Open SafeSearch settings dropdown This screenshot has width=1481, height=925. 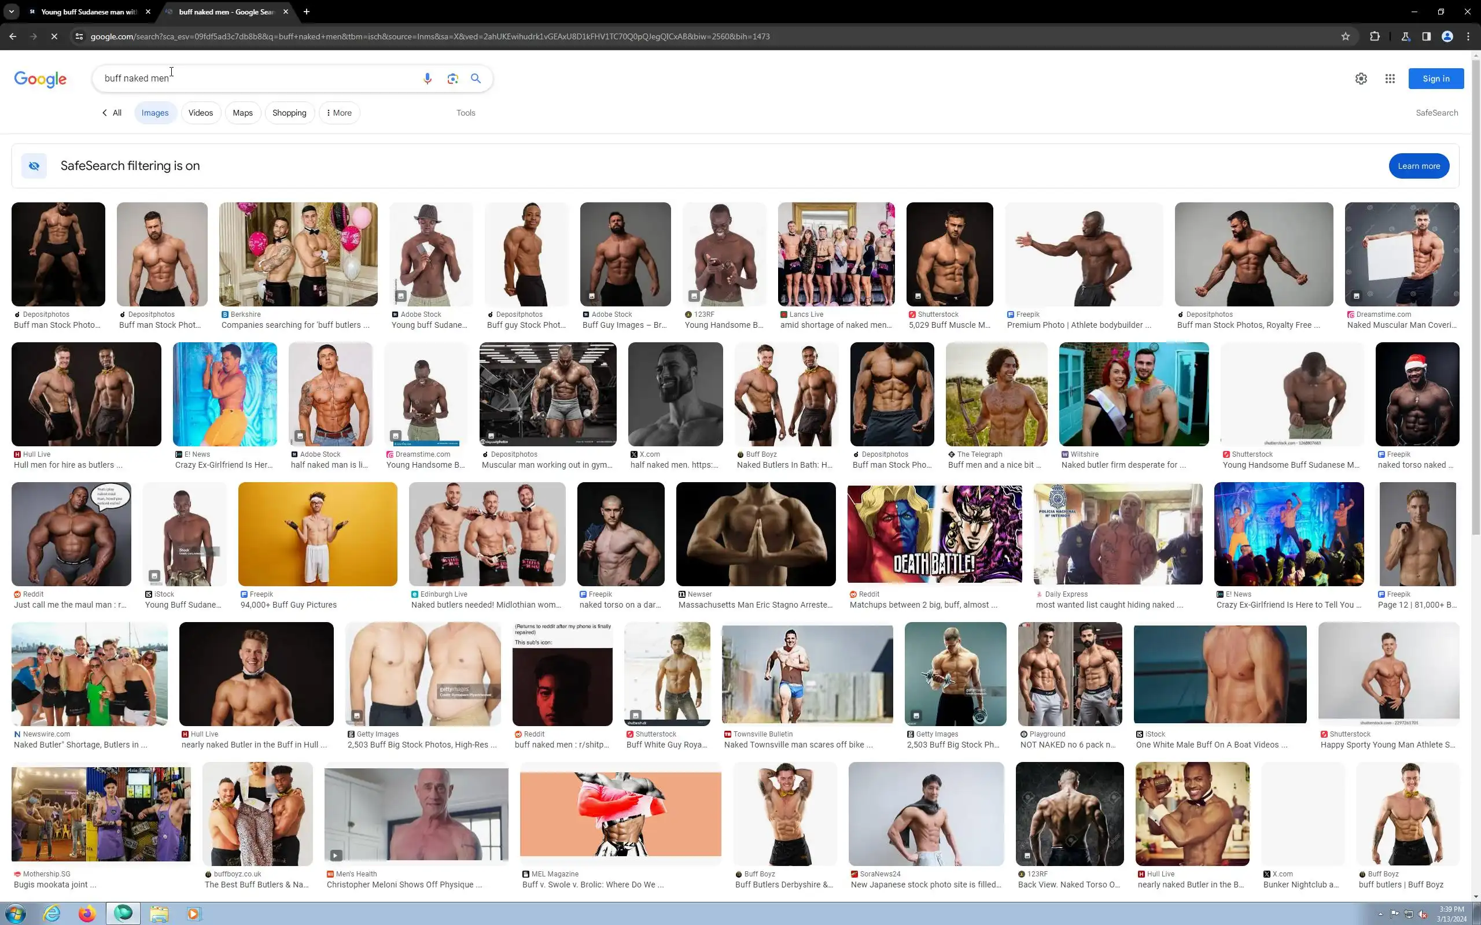click(1436, 113)
